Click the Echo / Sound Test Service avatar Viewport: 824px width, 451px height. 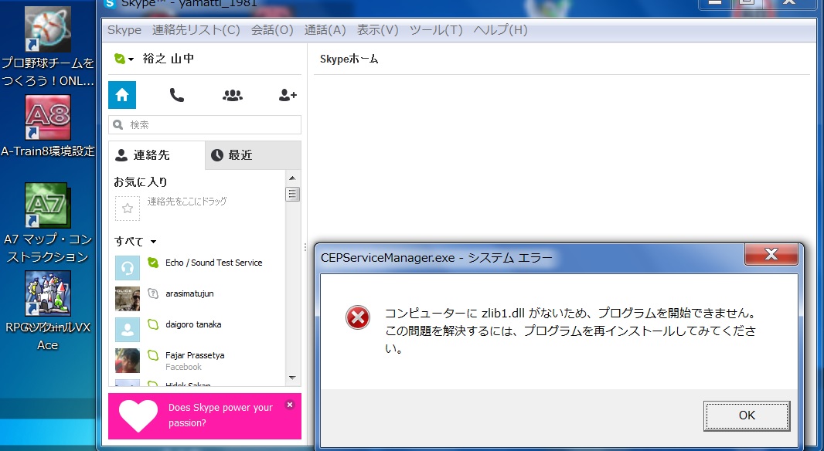click(128, 268)
